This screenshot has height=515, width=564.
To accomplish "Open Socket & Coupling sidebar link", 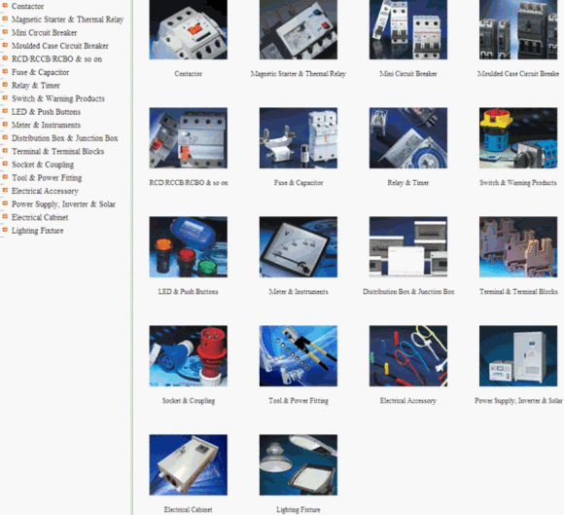I will pos(43,165).
